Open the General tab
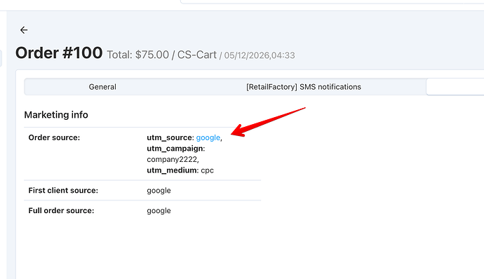The height and width of the screenshot is (279, 484). click(102, 87)
